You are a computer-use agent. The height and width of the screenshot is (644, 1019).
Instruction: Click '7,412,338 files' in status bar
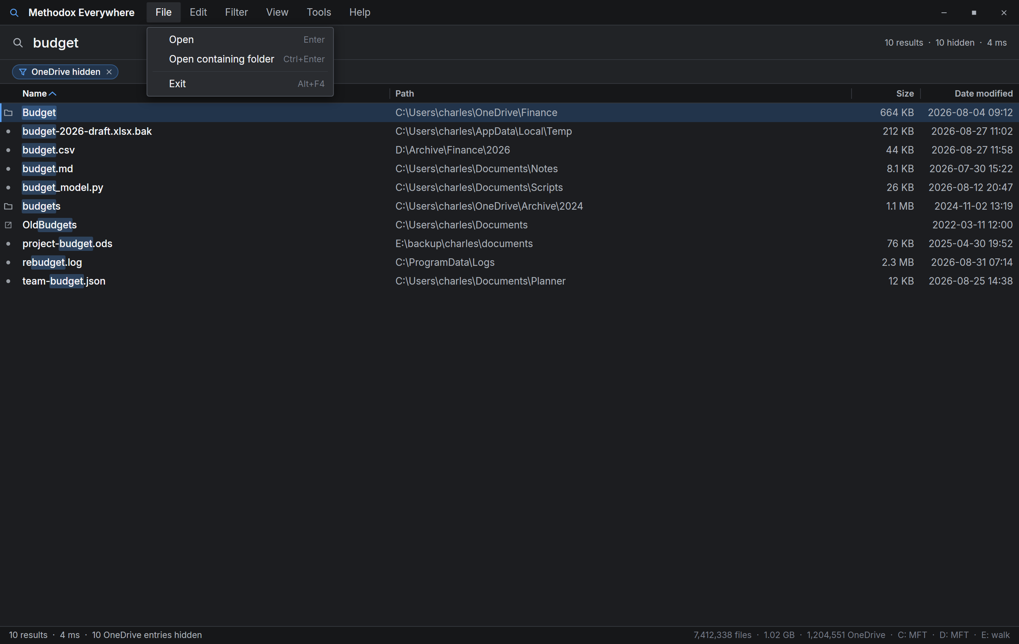(x=722, y=635)
